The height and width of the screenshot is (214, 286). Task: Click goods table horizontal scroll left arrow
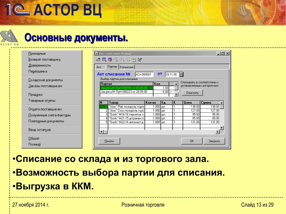click(x=101, y=132)
